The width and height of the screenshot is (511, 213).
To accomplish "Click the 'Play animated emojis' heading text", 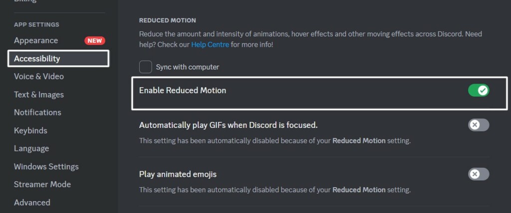I will click(x=178, y=174).
